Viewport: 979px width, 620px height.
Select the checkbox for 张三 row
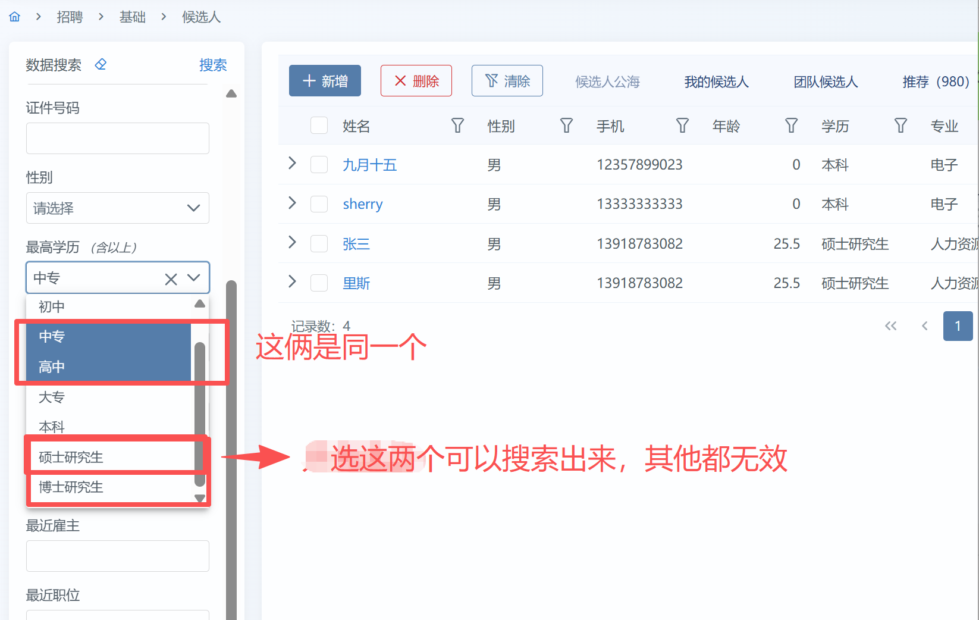[x=319, y=244]
